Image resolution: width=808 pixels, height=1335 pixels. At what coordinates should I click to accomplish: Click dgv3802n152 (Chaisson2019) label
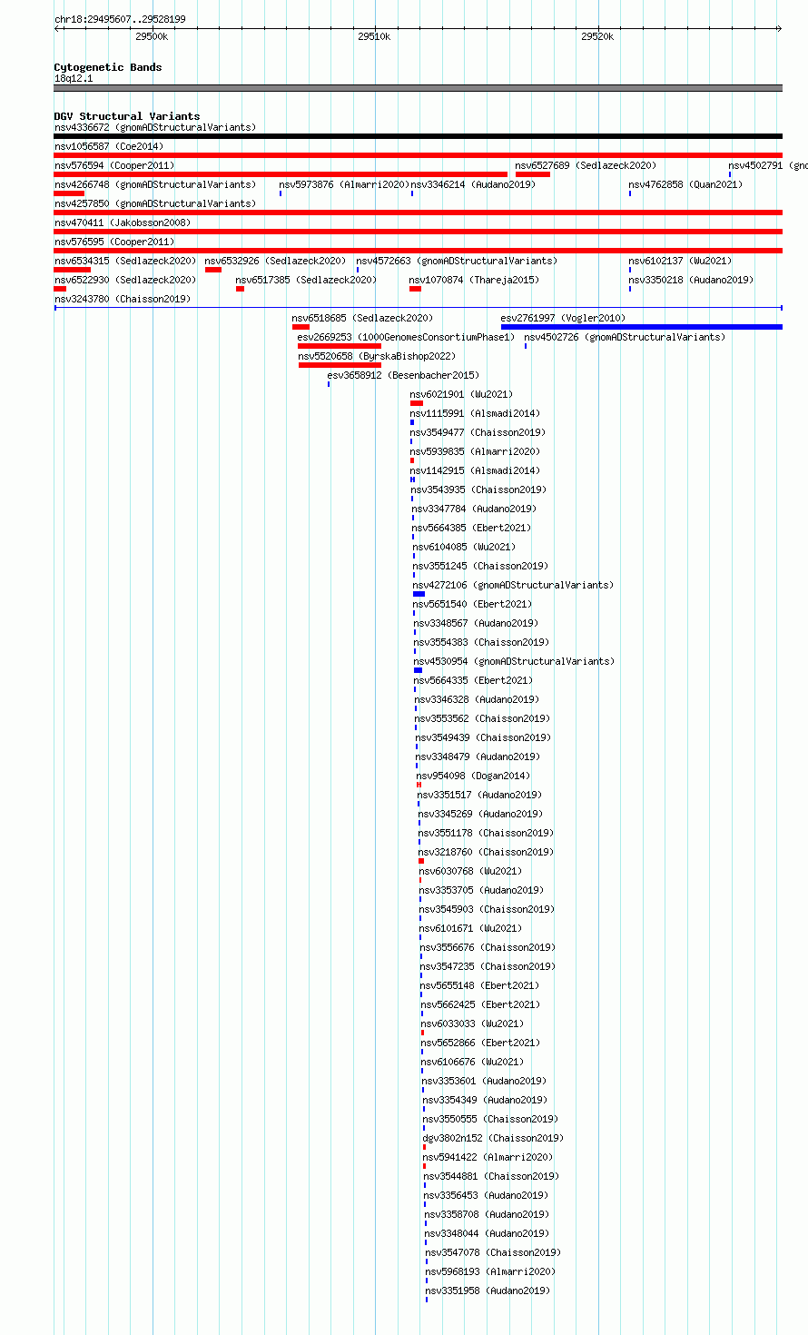click(x=493, y=1138)
